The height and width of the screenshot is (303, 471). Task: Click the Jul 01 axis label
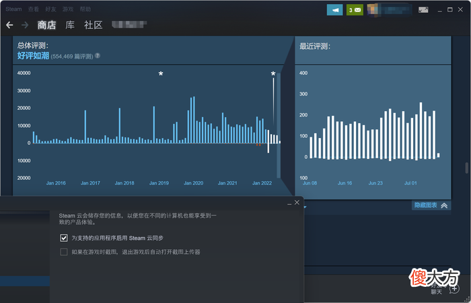pos(410,183)
